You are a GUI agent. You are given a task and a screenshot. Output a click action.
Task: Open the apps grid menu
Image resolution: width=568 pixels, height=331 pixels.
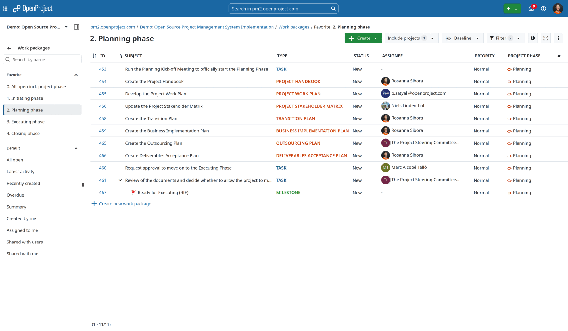[5, 8]
